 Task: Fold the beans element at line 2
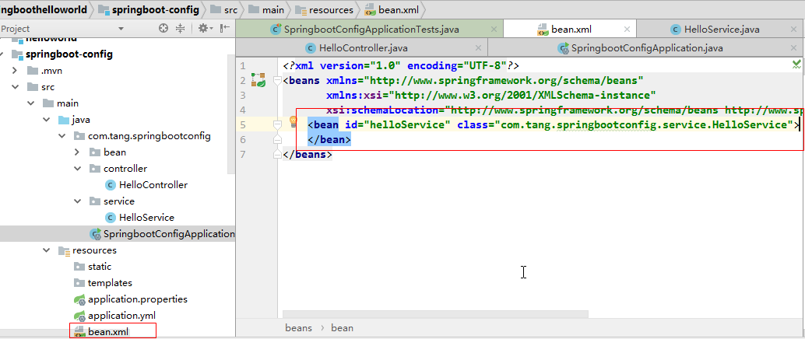click(277, 81)
